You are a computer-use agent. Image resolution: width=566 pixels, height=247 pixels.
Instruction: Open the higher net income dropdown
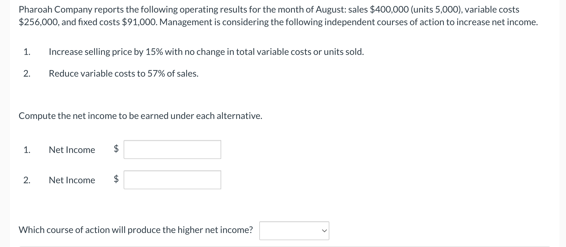294,231
